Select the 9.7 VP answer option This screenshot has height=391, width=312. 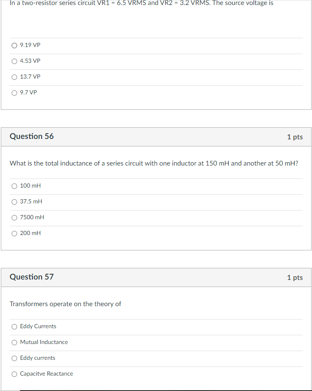[14, 93]
